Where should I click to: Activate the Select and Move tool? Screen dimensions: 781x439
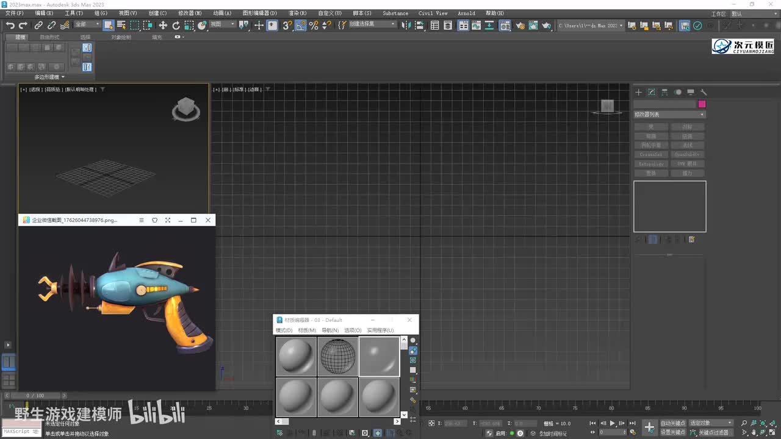coord(163,25)
